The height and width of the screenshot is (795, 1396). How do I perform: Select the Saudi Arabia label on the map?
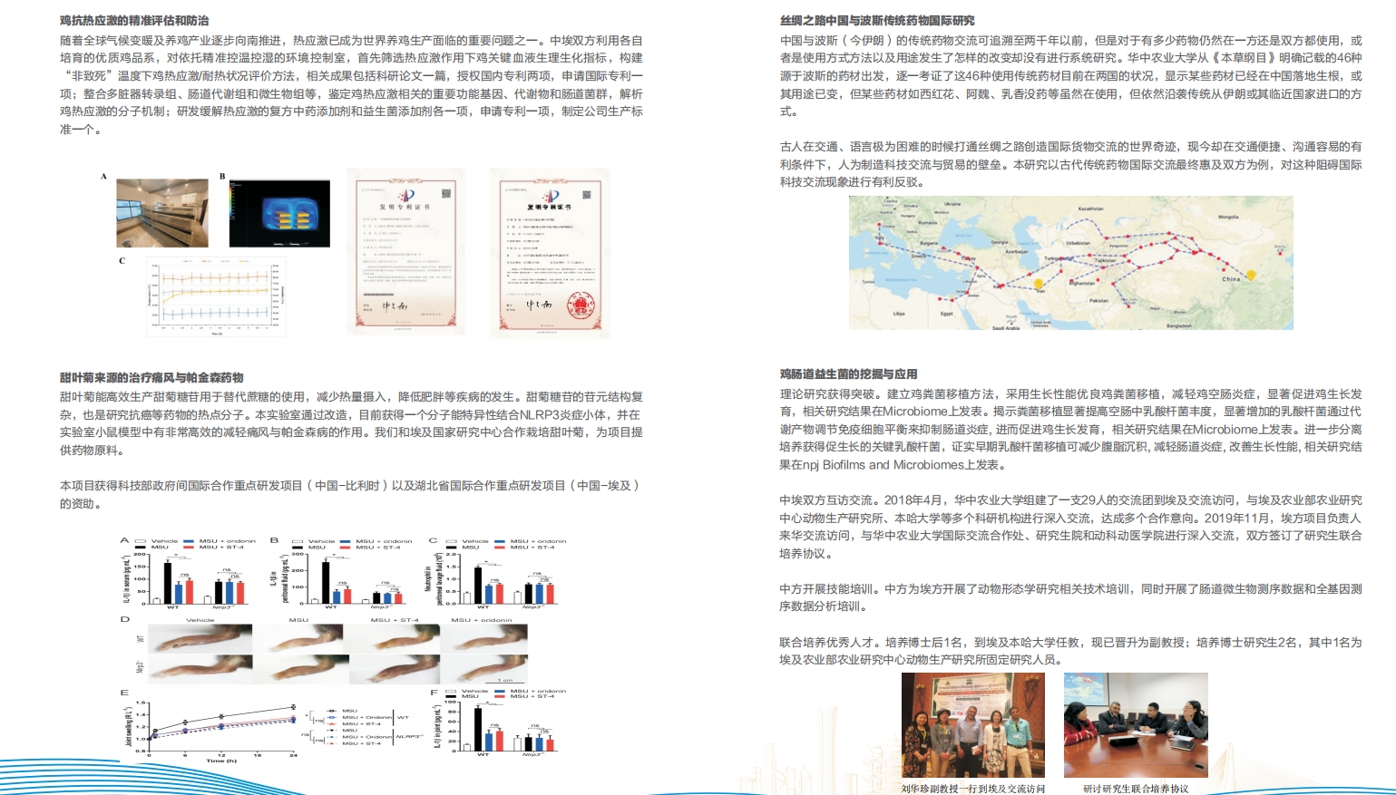pos(1006,326)
